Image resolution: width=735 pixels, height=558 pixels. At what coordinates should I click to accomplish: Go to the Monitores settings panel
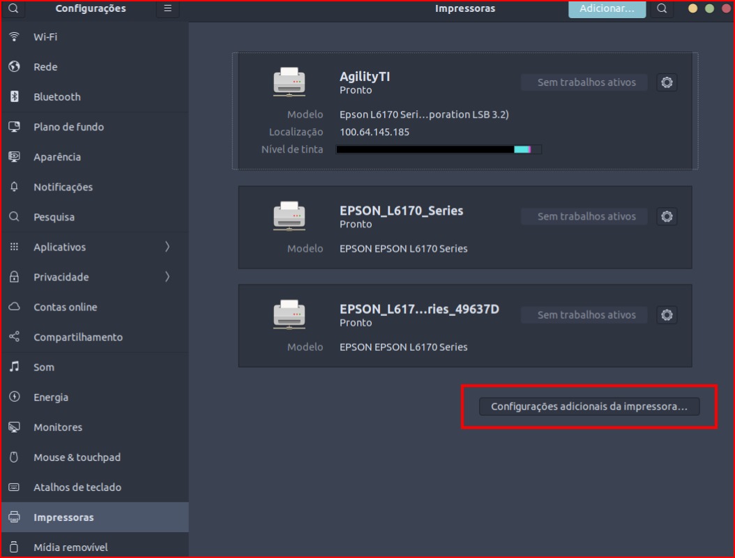click(x=57, y=427)
